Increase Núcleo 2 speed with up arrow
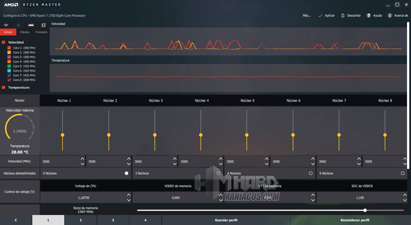Viewport: 411px width, 225px height. (x=129, y=159)
